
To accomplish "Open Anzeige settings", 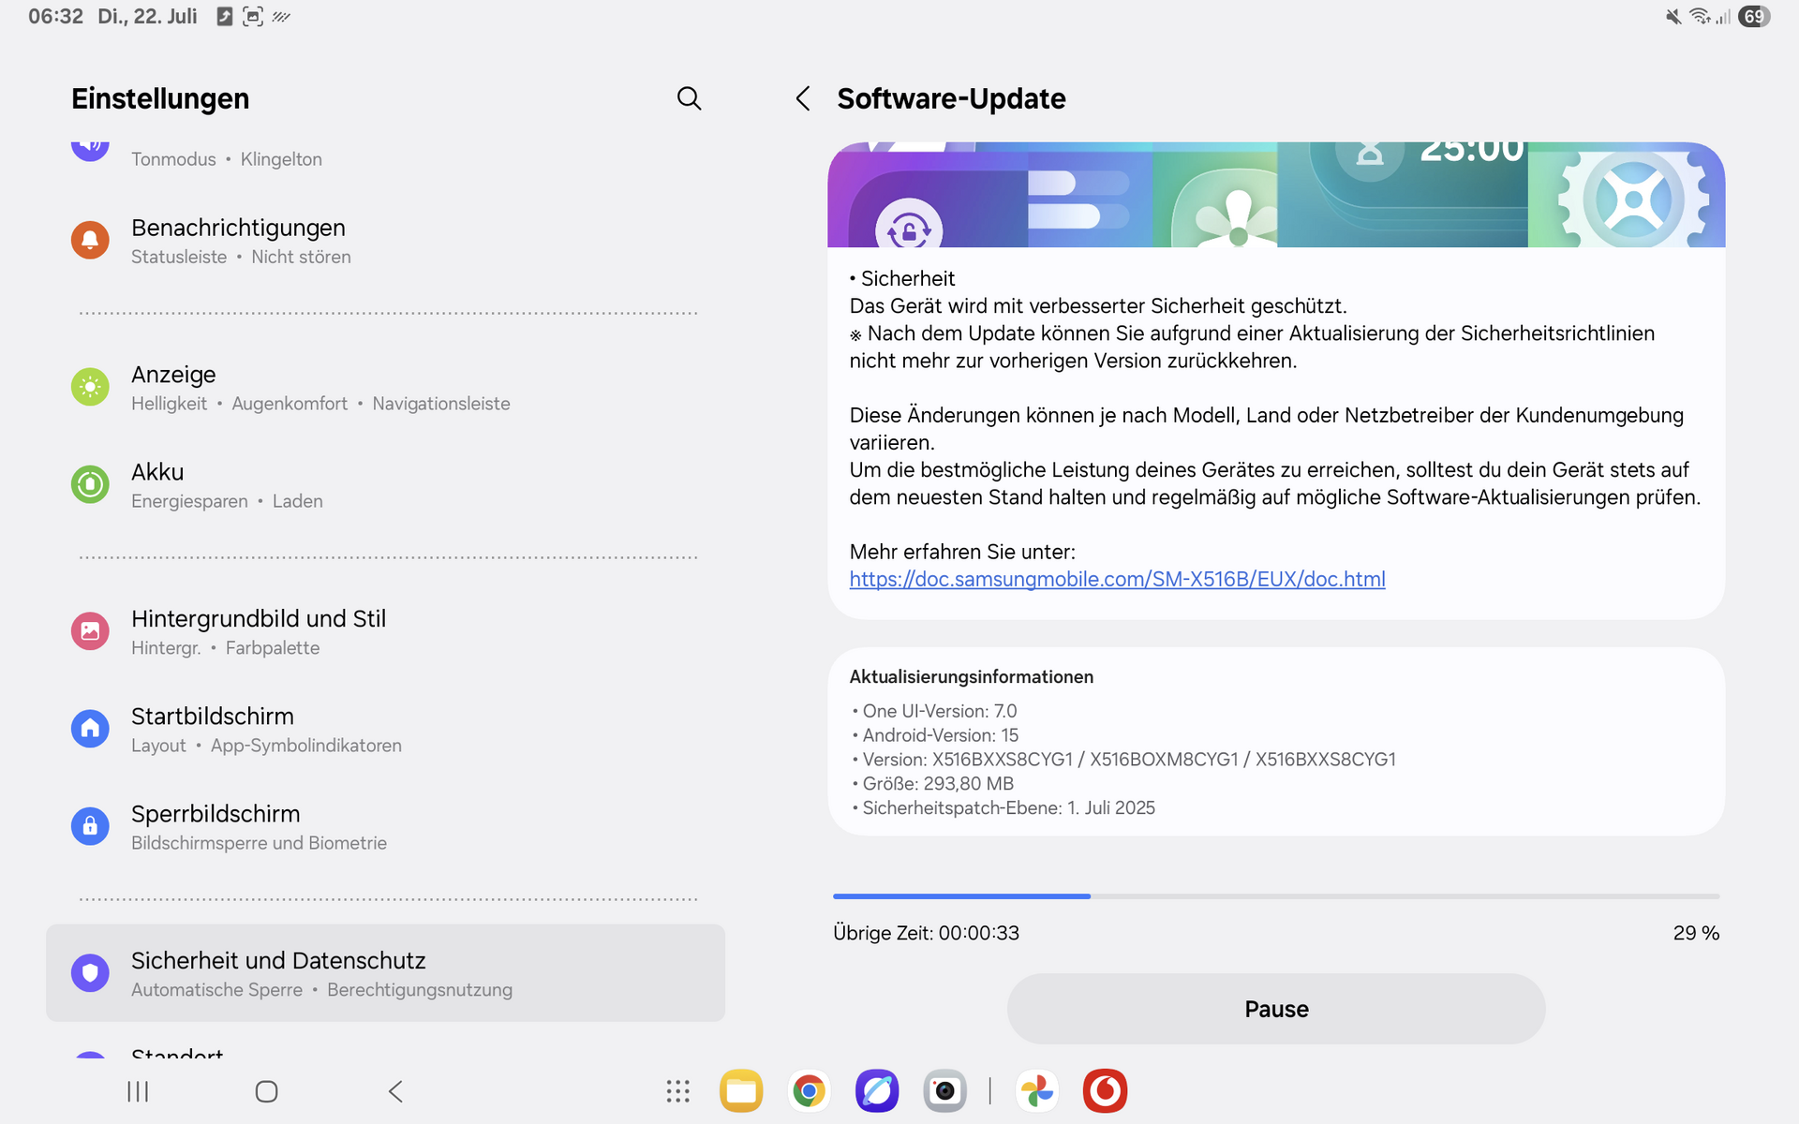I will [173, 387].
